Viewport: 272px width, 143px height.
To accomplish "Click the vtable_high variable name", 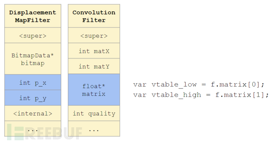I will (176, 95).
